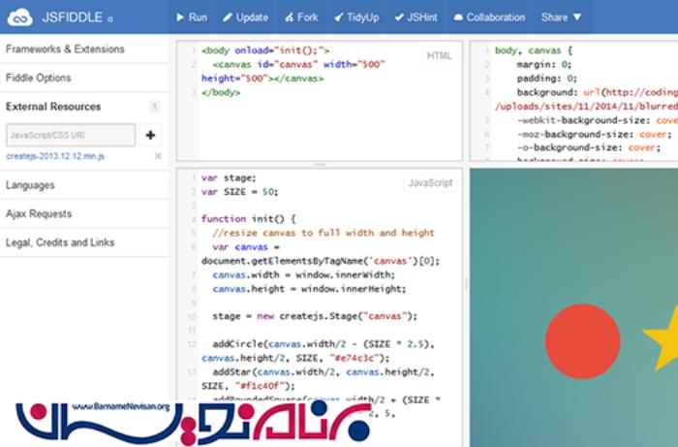Click the red circle in the result canvas
This screenshot has width=678, height=447.
(582, 341)
